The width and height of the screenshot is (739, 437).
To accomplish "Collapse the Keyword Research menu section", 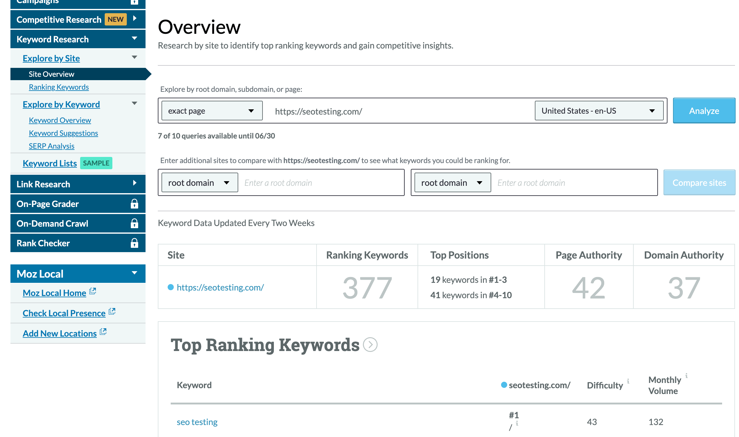I will pyautogui.click(x=134, y=39).
